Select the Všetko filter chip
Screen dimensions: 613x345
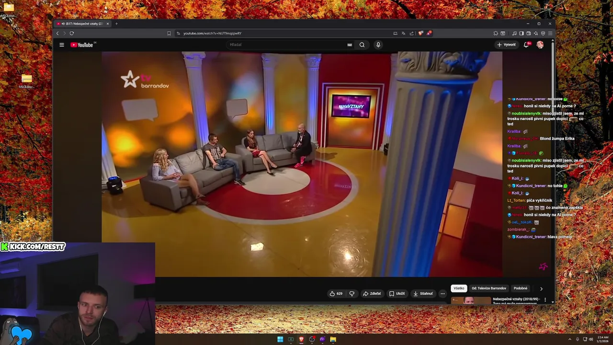[x=459, y=288]
